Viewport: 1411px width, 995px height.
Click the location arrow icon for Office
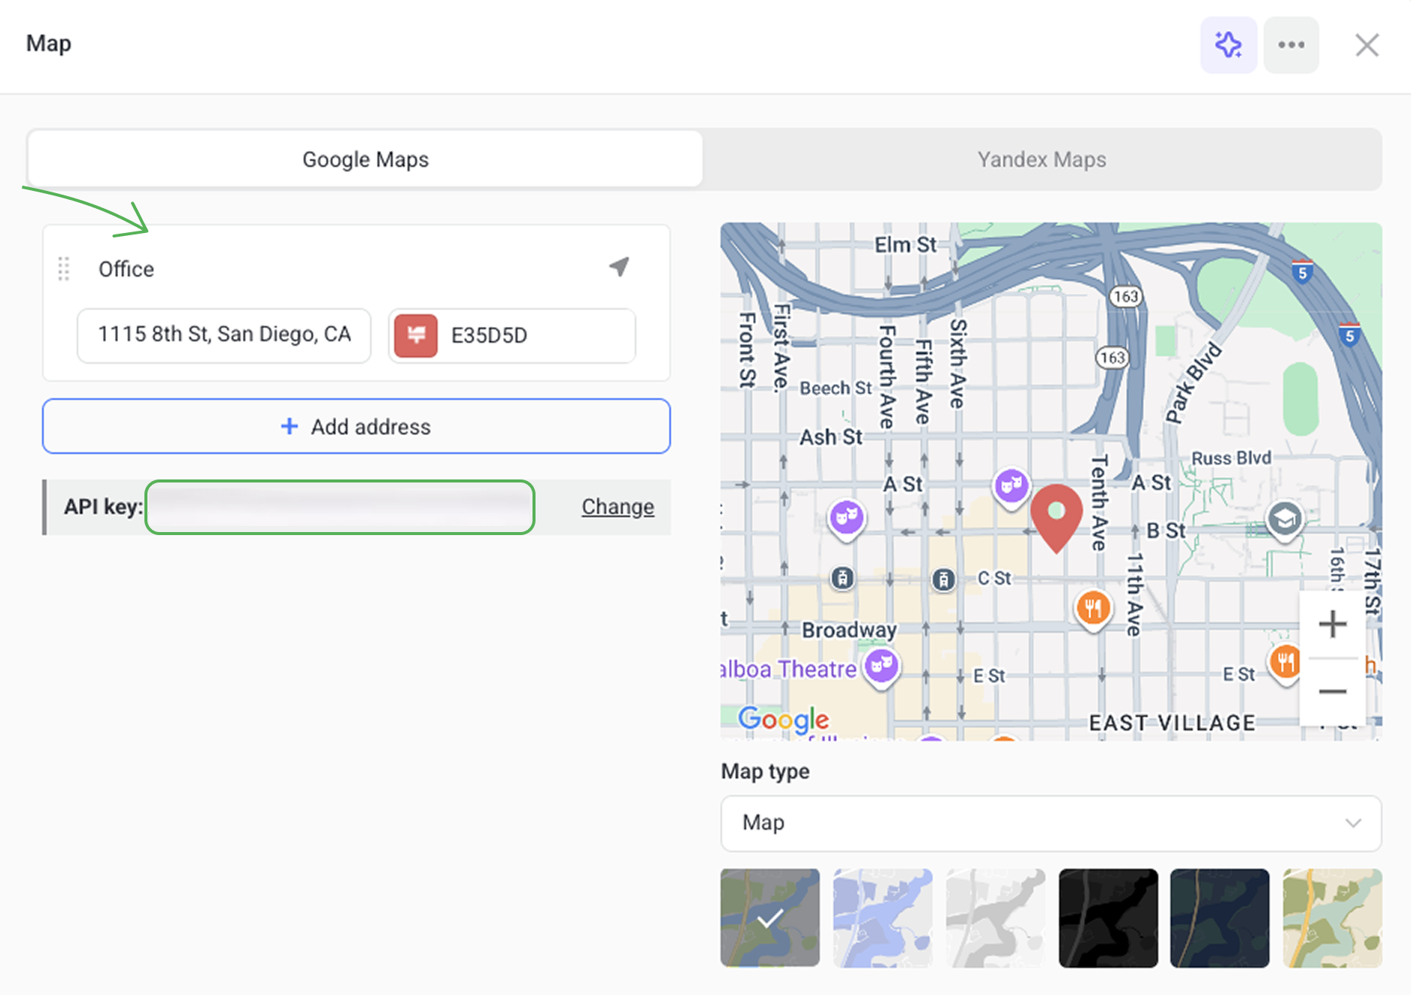pos(619,267)
